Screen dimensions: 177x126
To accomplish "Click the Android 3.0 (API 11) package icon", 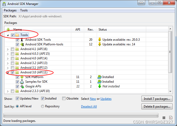I will click(x=17, y=72).
